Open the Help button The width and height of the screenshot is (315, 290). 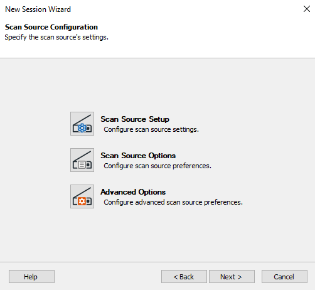[31, 277]
